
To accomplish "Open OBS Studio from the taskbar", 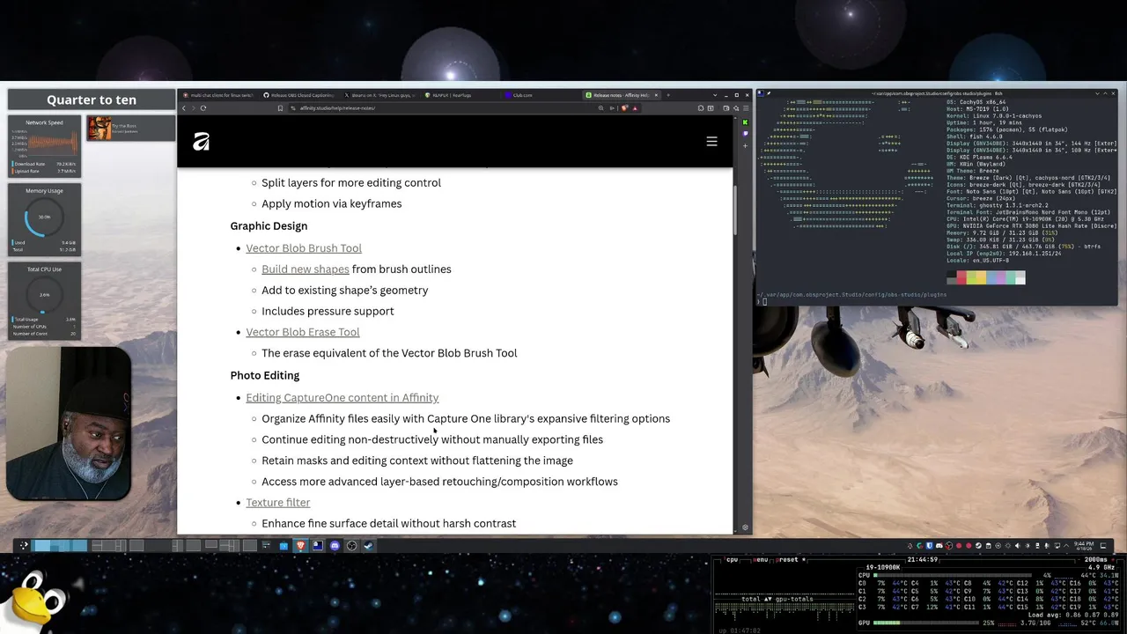I will pyautogui.click(x=351, y=545).
